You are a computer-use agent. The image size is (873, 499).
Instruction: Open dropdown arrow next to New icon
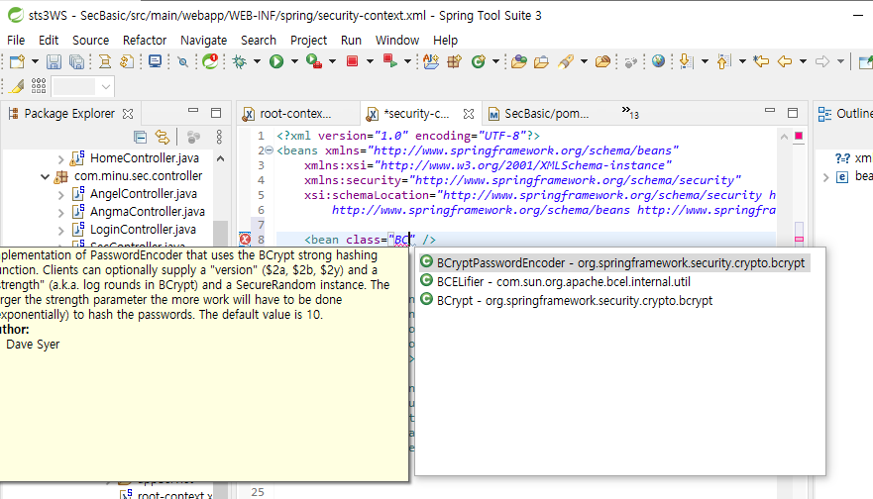[x=35, y=61]
